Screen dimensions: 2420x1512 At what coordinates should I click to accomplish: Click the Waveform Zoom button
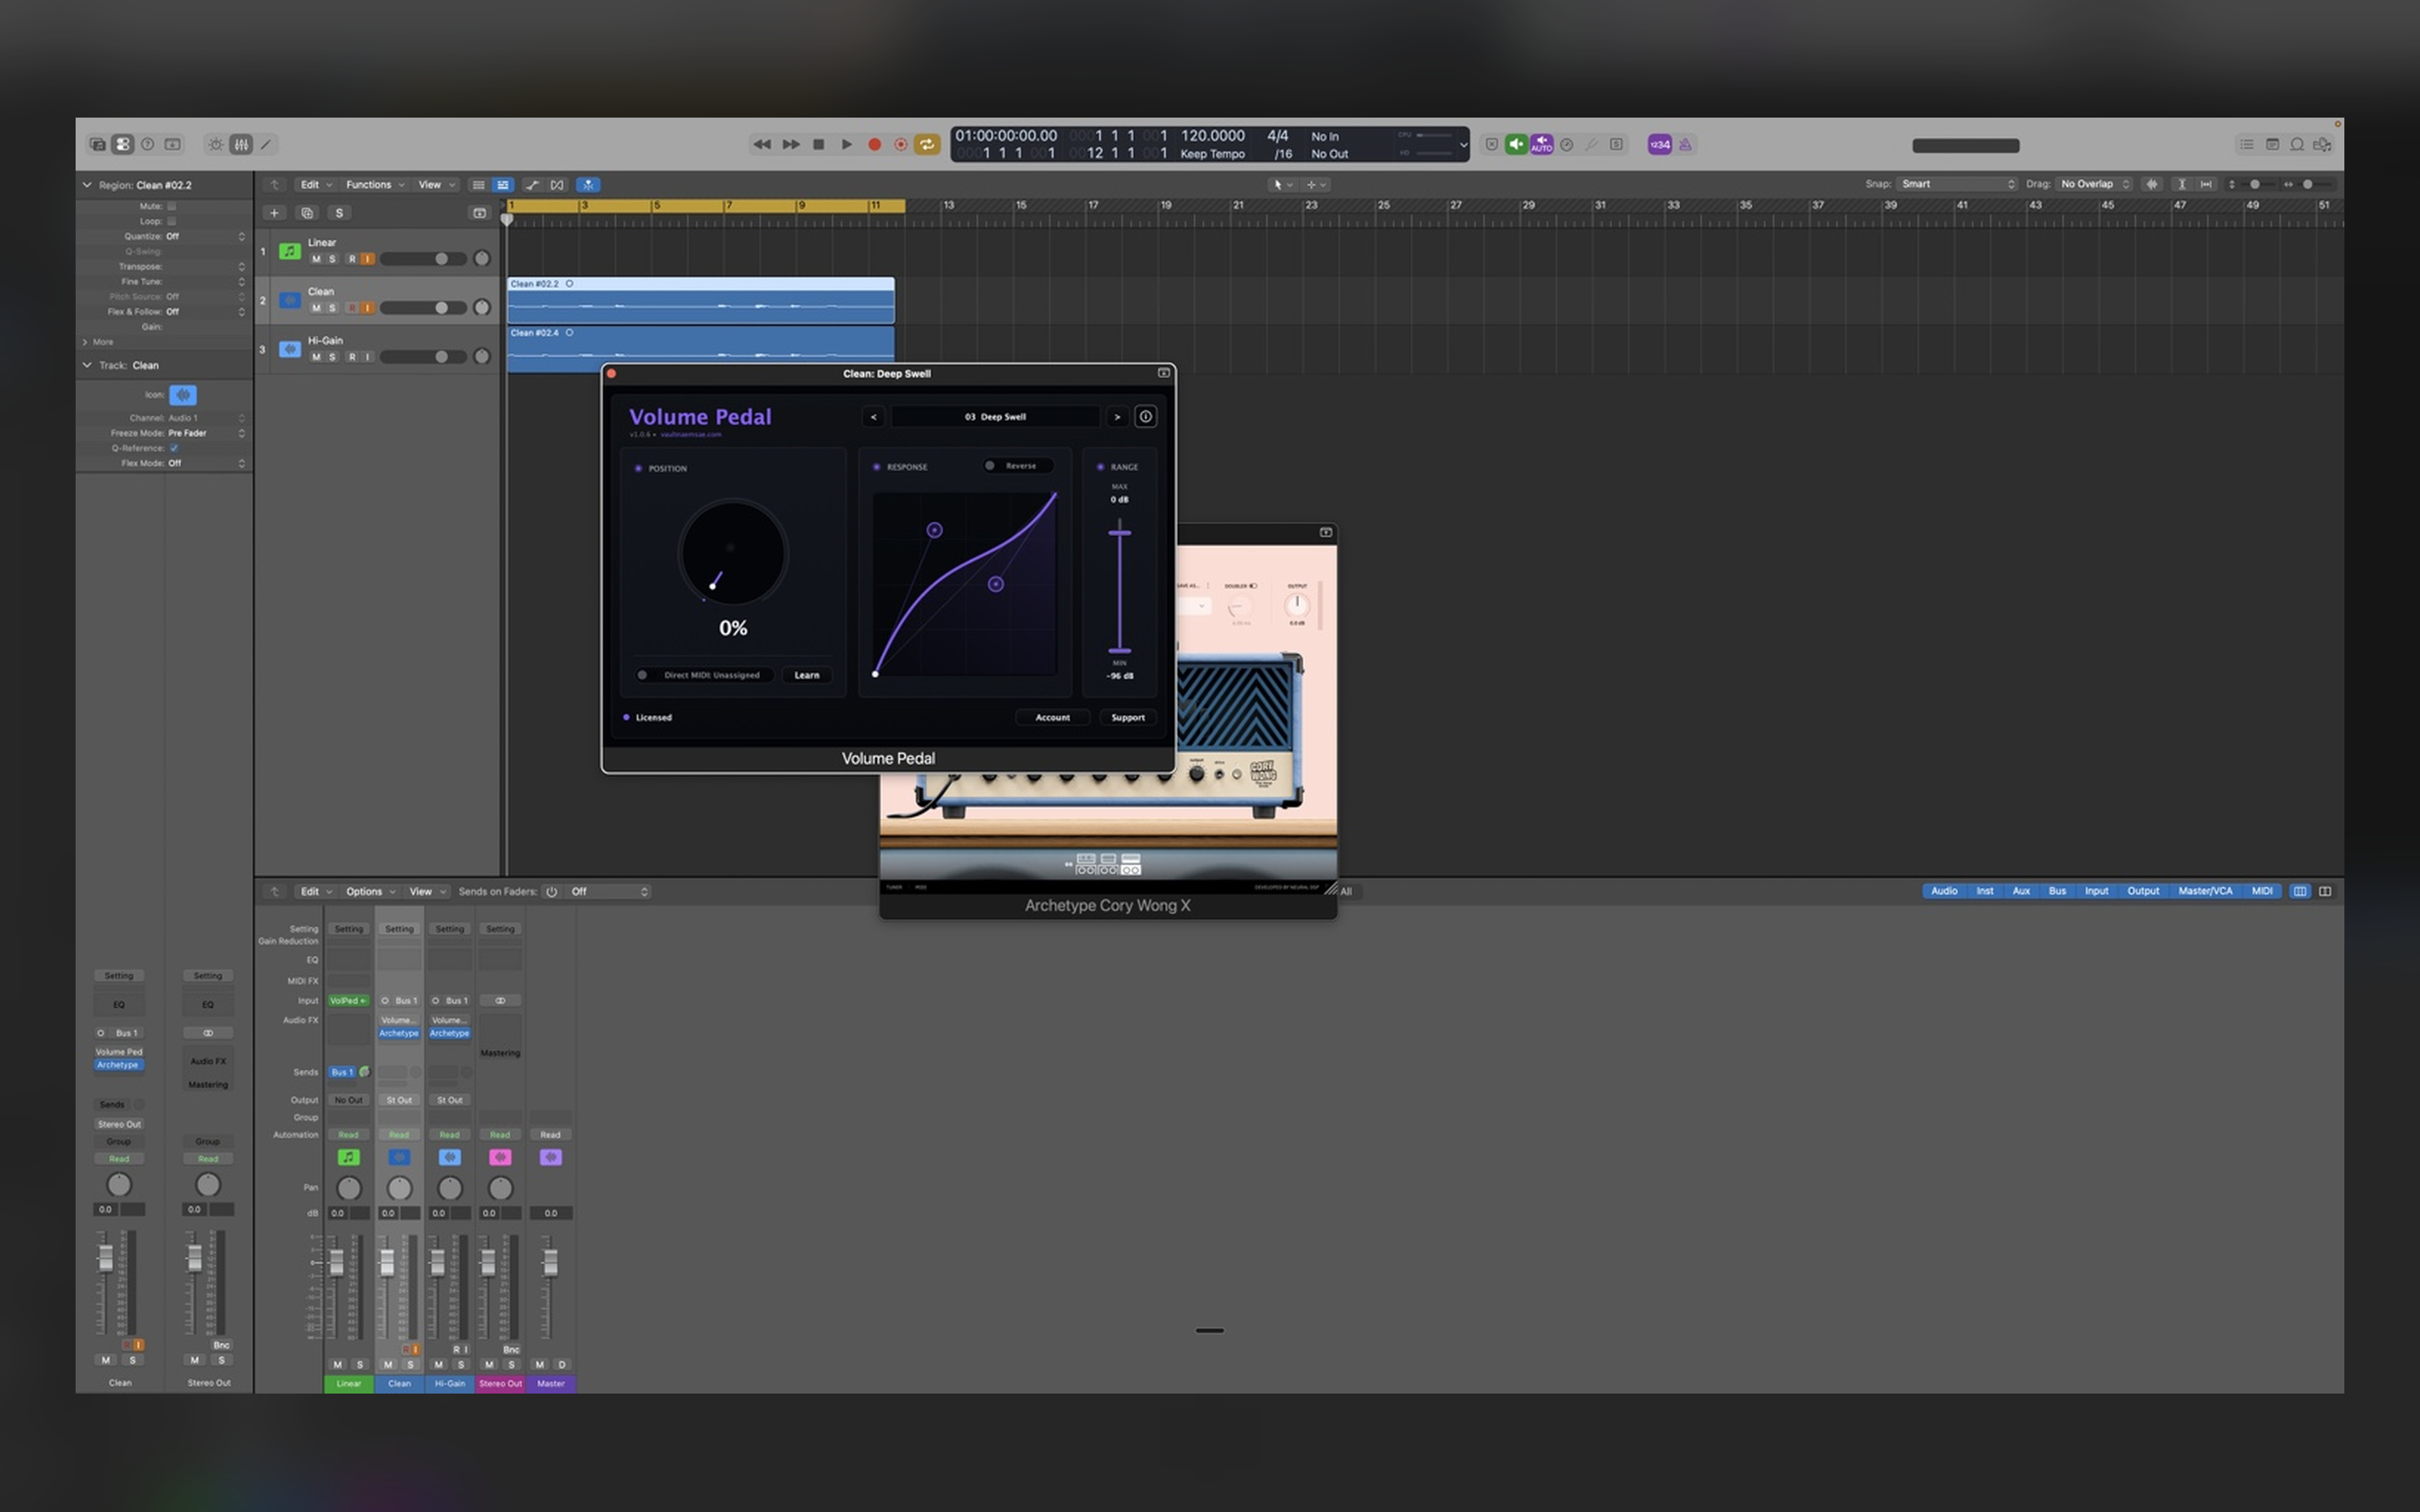point(2152,184)
